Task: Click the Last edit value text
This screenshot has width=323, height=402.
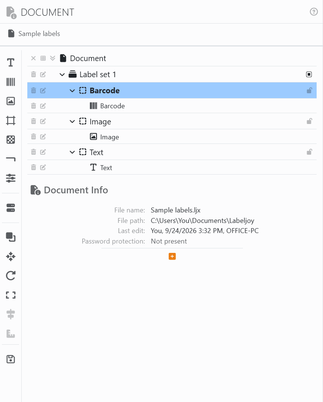Action: (205, 231)
